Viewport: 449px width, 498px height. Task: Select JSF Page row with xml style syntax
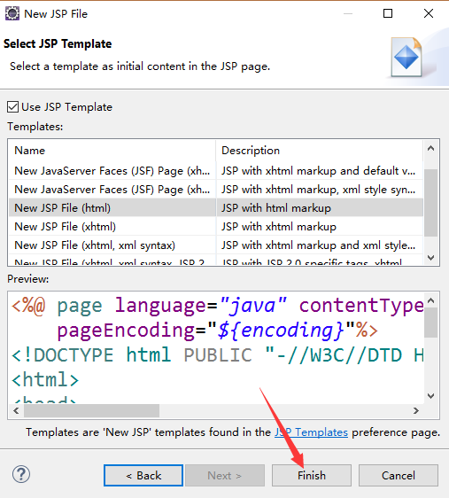216,190
